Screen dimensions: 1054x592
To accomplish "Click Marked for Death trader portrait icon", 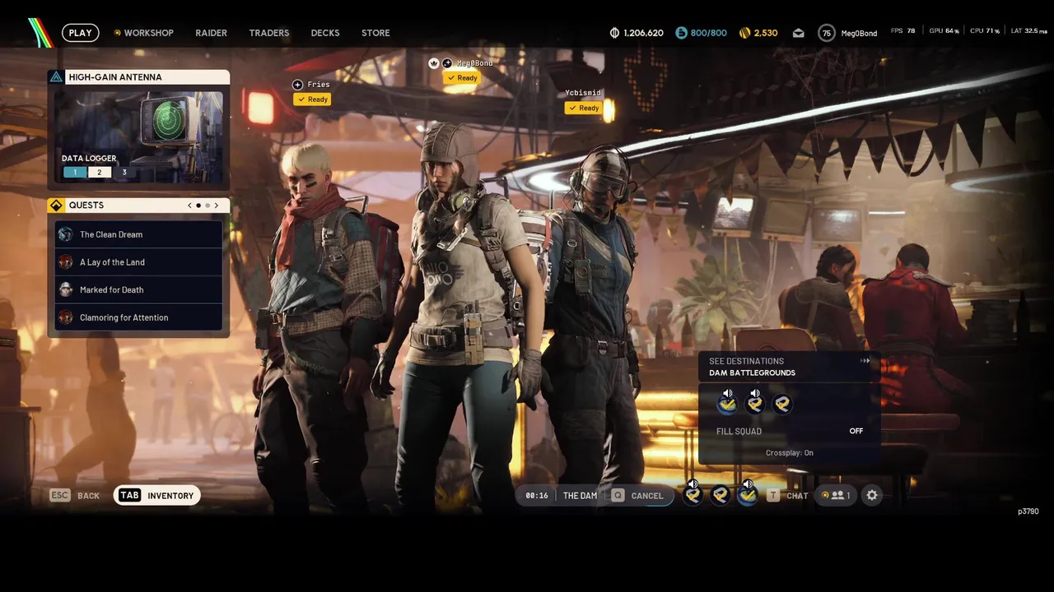I will (x=66, y=289).
